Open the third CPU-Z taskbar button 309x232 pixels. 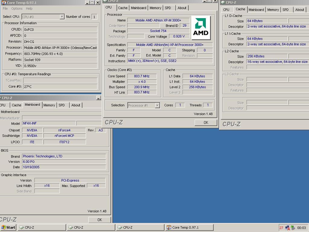(x=140, y=227)
